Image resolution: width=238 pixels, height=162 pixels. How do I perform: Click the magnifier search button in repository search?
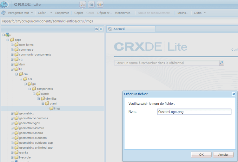tap(221, 63)
